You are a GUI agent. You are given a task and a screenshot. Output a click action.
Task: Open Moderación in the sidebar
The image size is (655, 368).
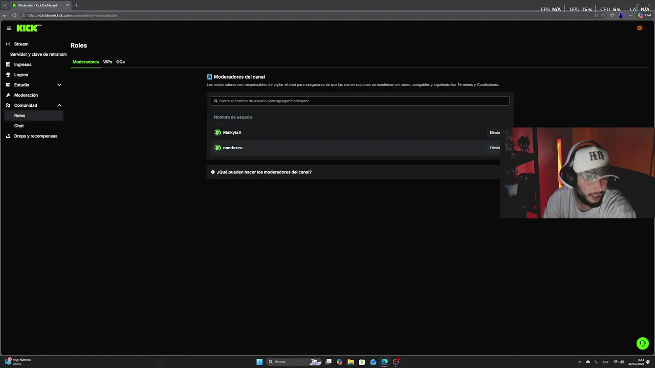(x=26, y=95)
